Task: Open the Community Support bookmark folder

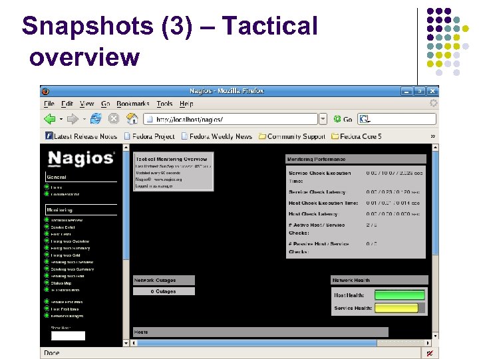Action: [x=292, y=136]
